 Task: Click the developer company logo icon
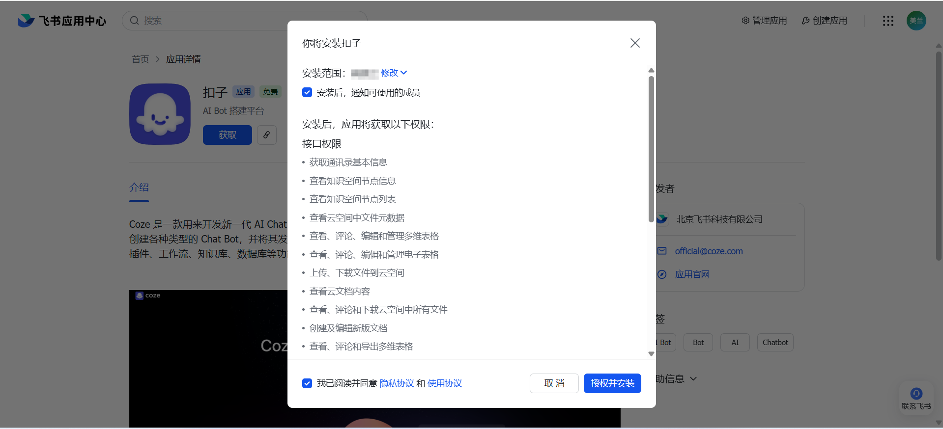(x=662, y=219)
